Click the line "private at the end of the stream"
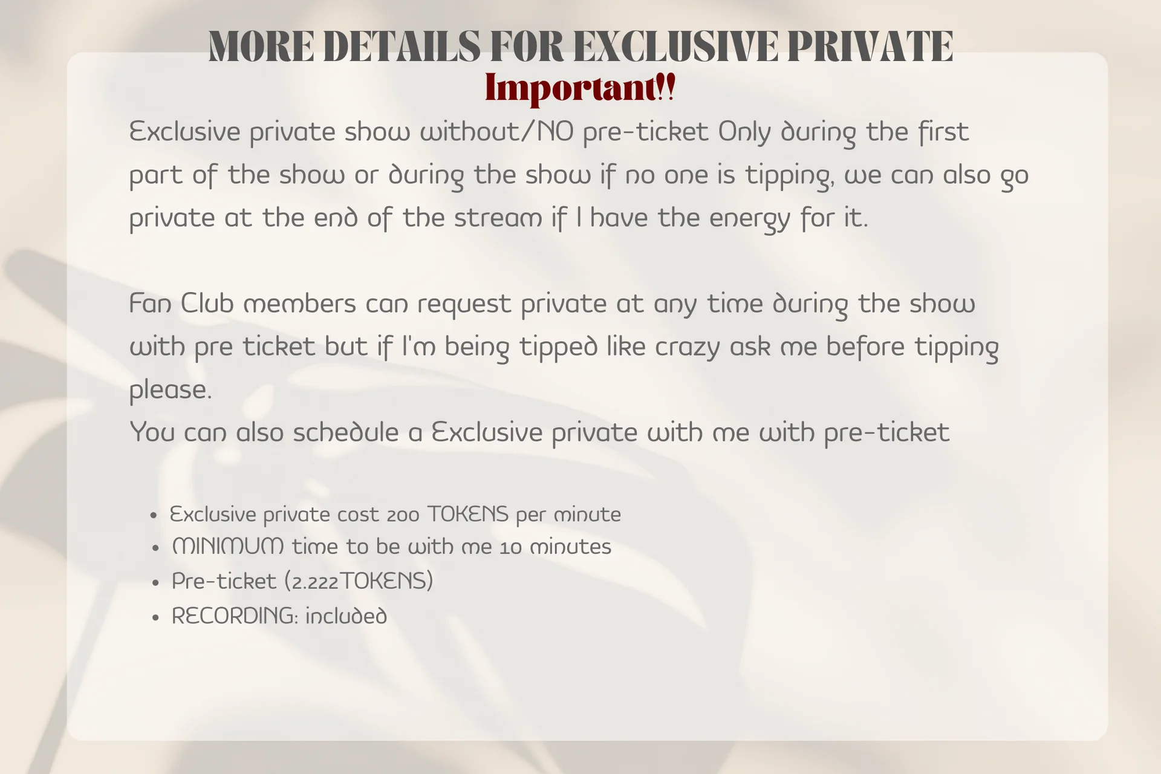 [x=498, y=218]
